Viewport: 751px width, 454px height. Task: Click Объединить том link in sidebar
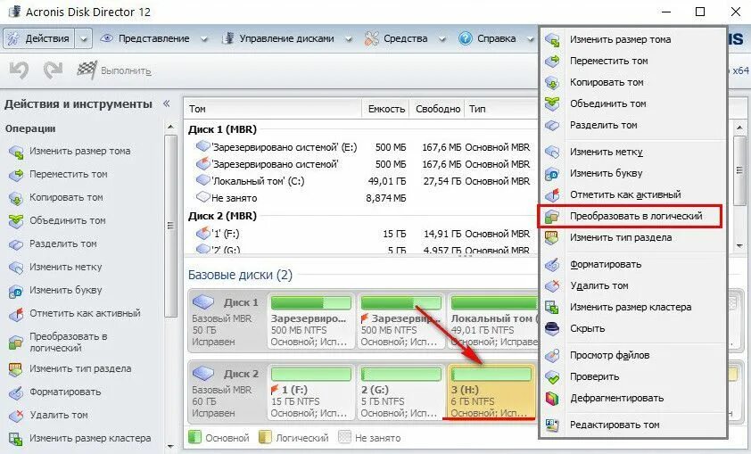click(x=68, y=221)
